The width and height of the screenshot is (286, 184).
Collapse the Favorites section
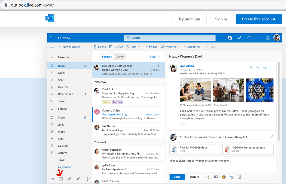tap(52, 57)
